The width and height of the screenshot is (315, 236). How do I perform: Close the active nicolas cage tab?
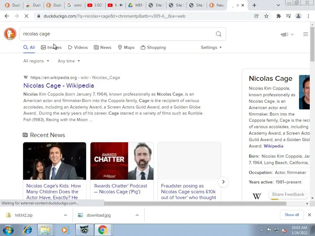coord(243,5)
